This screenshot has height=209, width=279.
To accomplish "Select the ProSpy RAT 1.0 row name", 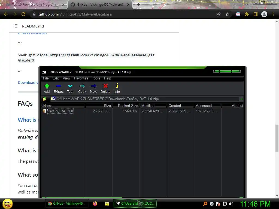I will coord(60,111).
